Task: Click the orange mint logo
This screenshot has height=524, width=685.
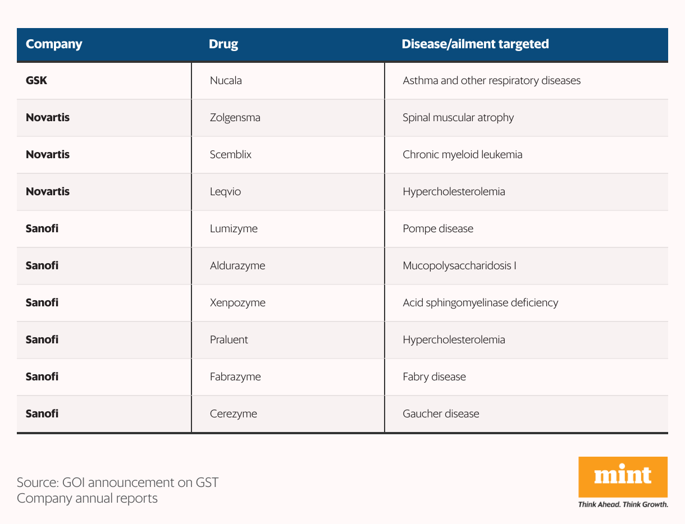Action: tap(623, 476)
